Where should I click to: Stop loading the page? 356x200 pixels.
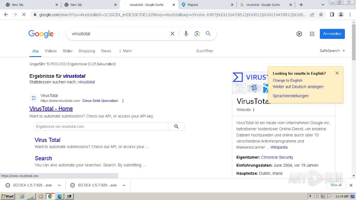pos(24,14)
